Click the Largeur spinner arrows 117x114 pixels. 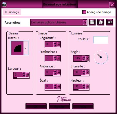coord(24,75)
